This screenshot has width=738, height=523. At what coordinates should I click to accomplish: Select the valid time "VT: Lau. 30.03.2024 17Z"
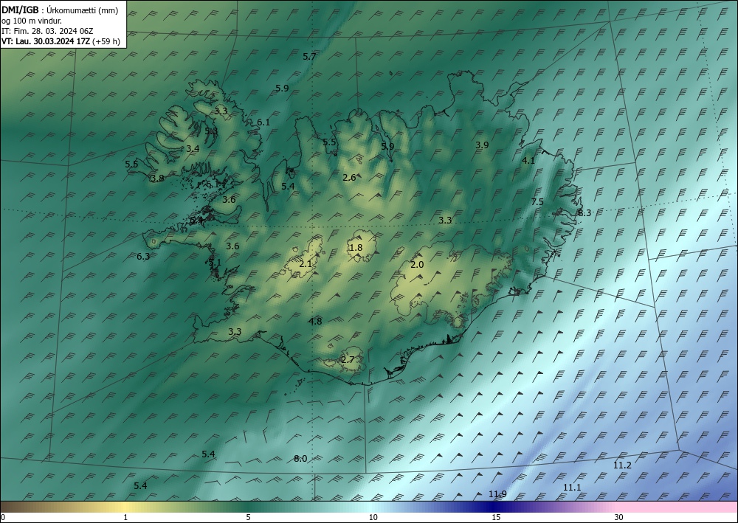(46, 41)
